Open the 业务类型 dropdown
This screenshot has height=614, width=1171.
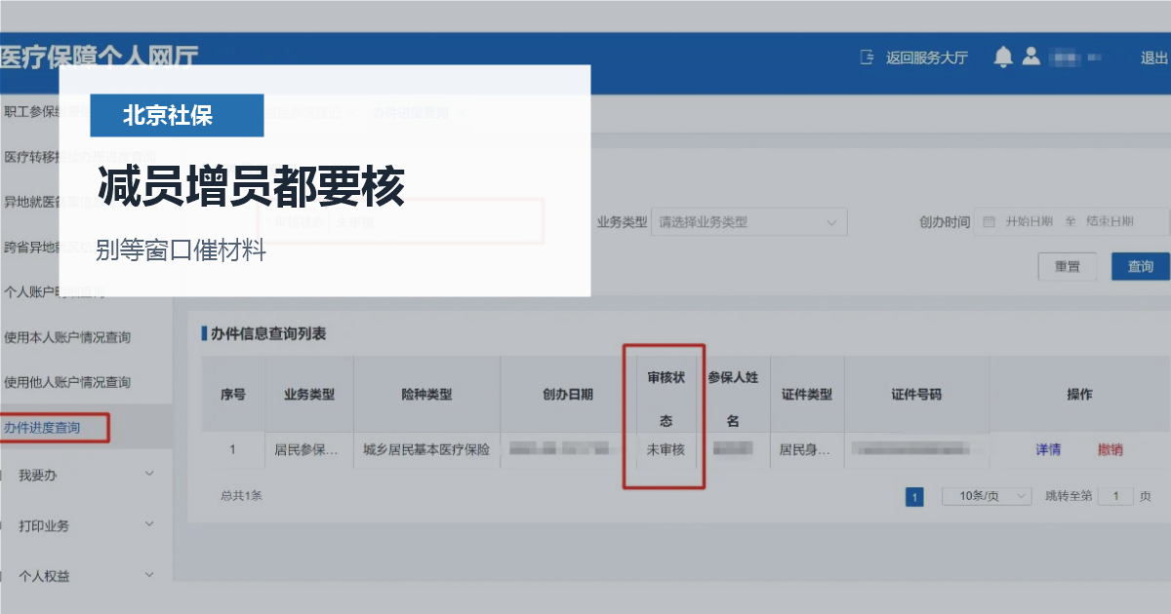pyautogui.click(x=748, y=221)
